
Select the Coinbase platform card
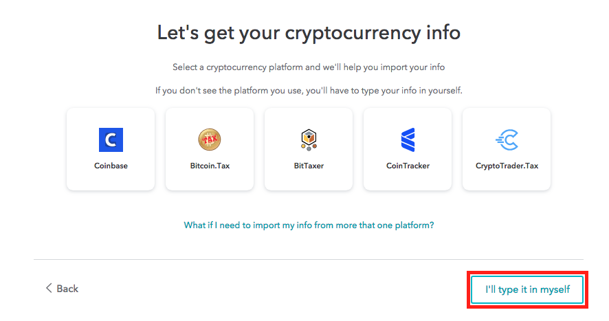pos(111,149)
